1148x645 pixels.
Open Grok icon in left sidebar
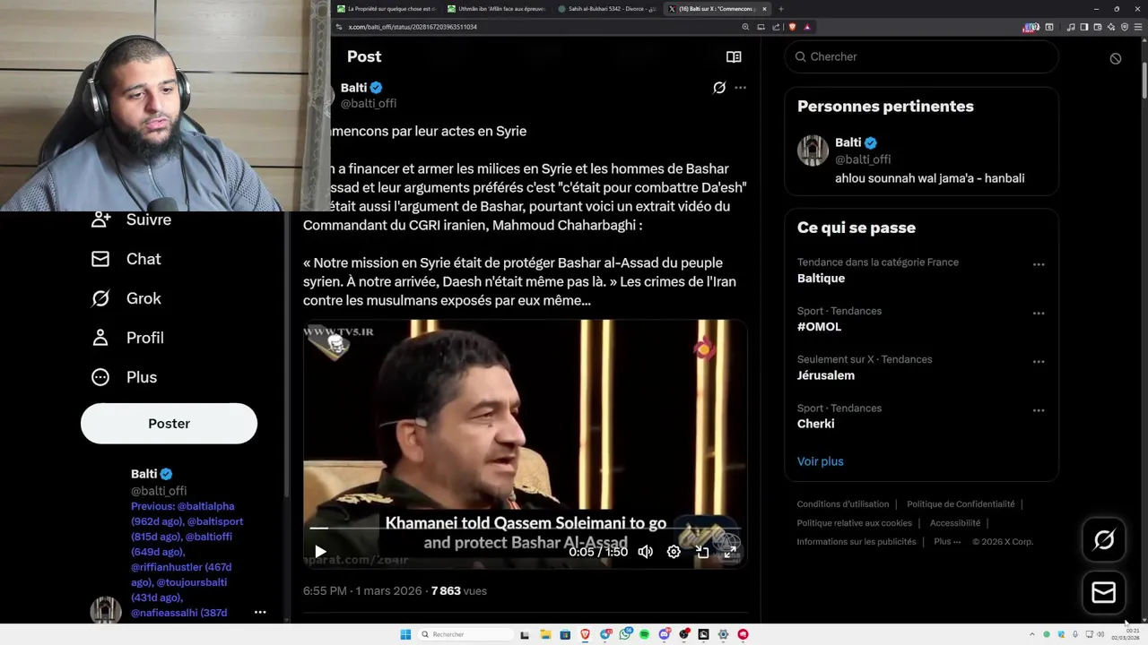(100, 298)
